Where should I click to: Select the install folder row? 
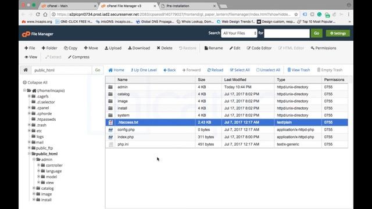tap(227, 109)
